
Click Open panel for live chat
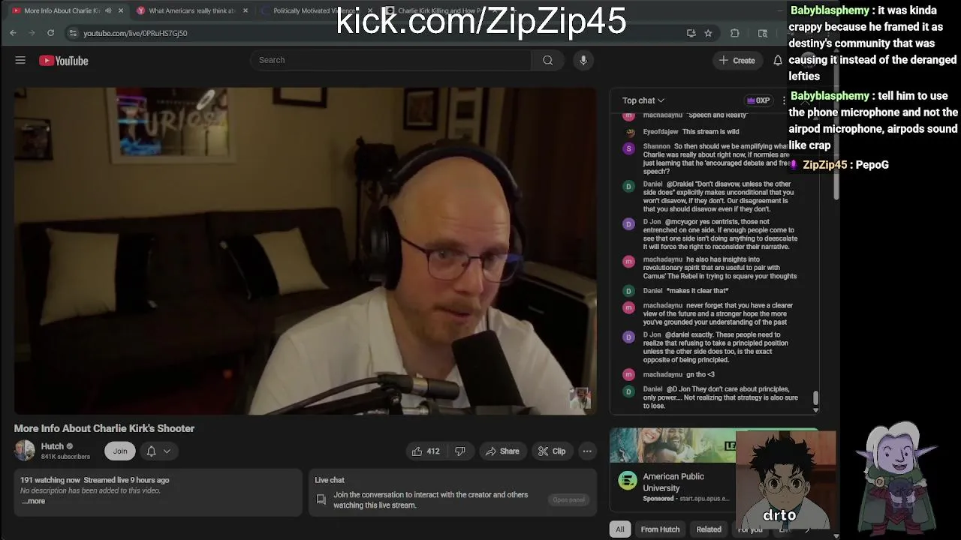click(568, 499)
